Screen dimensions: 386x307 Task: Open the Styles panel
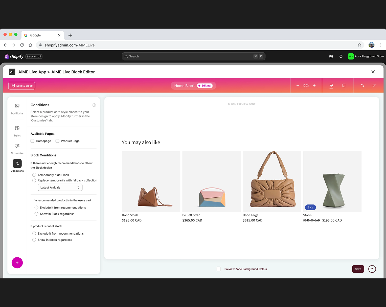coord(17,131)
